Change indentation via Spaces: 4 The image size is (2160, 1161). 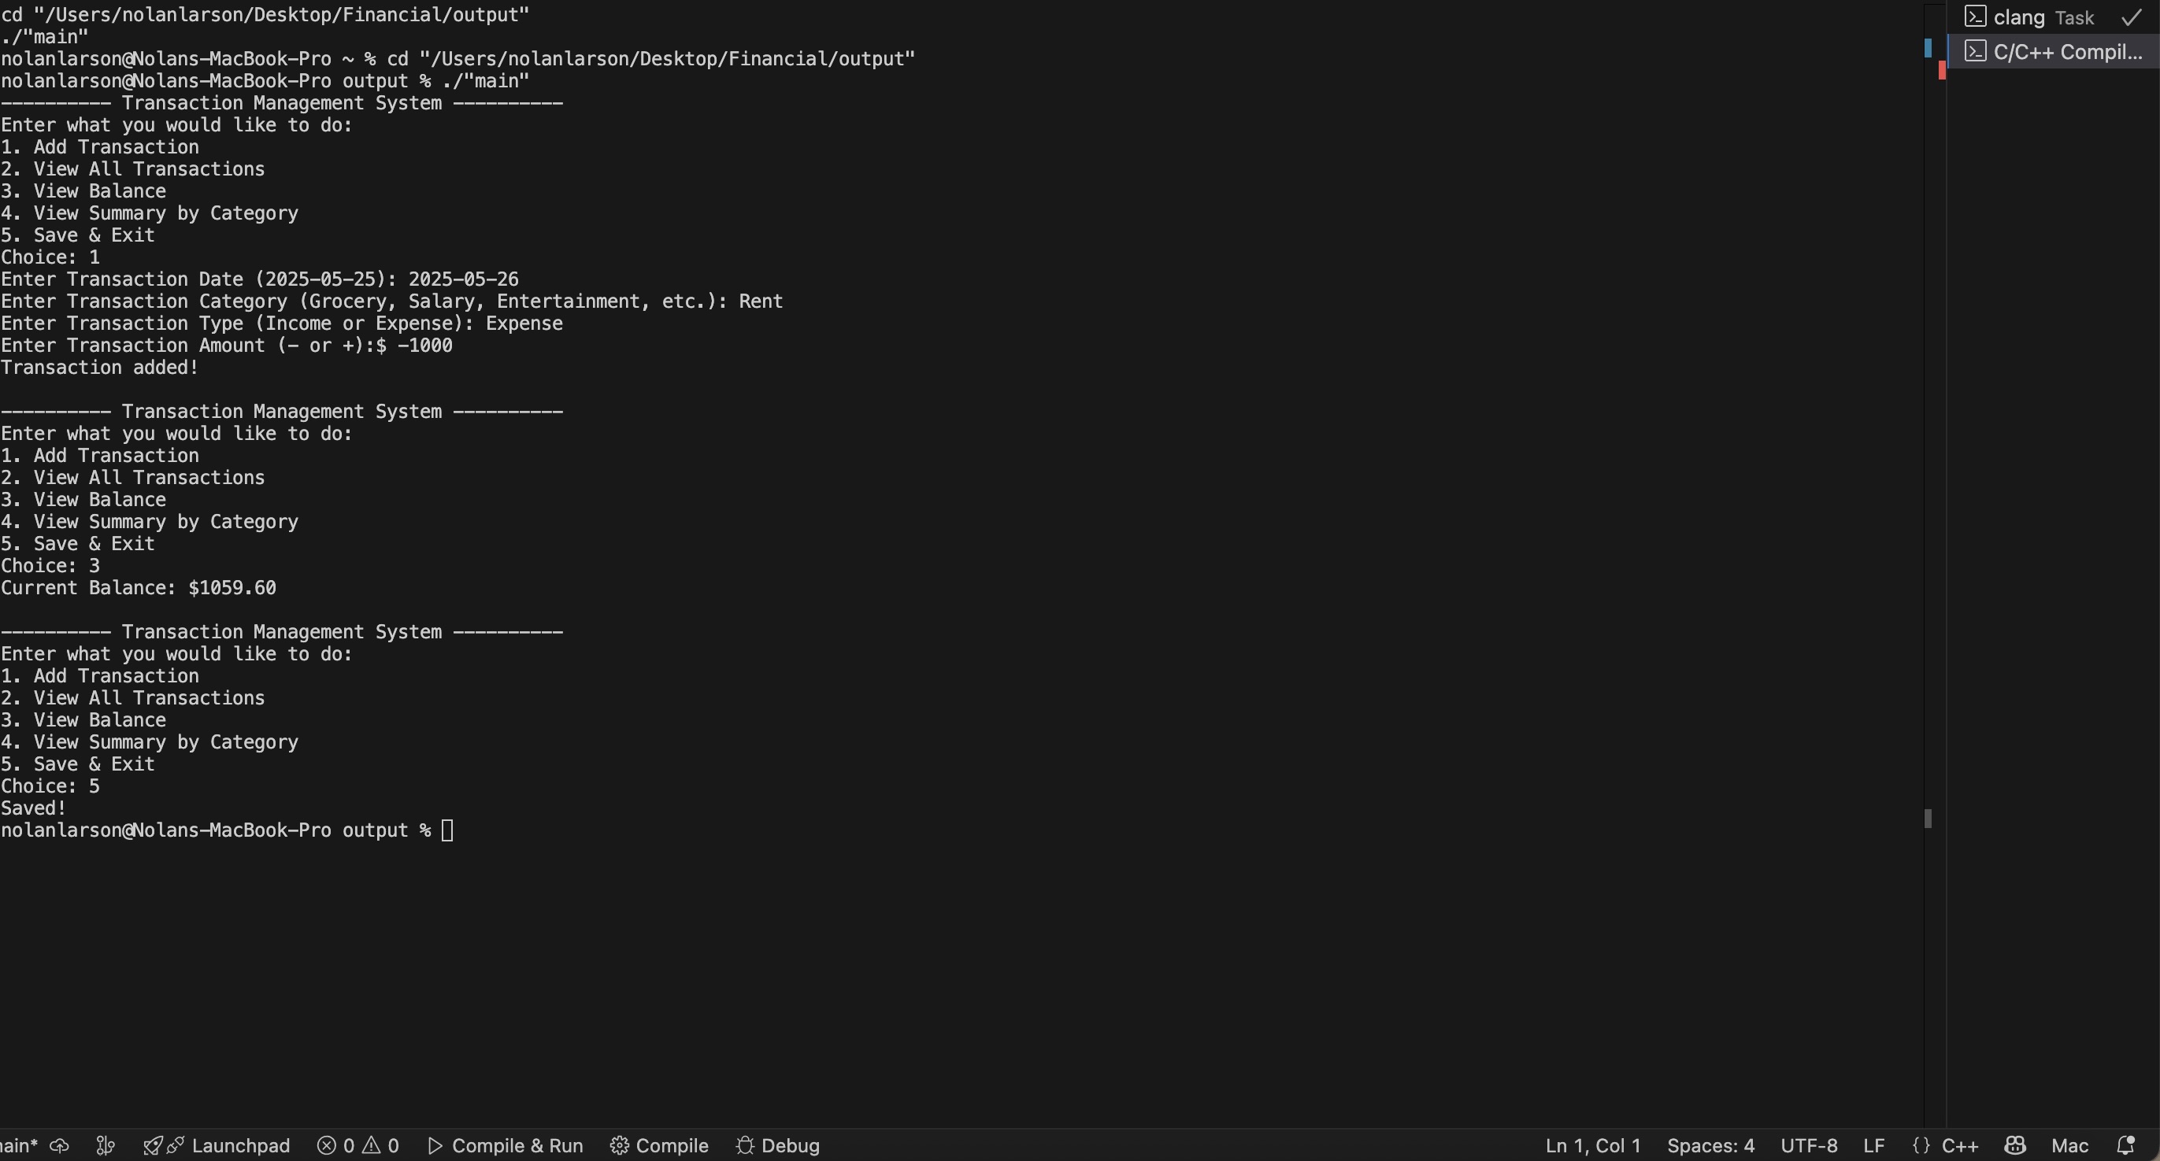1710,1146
